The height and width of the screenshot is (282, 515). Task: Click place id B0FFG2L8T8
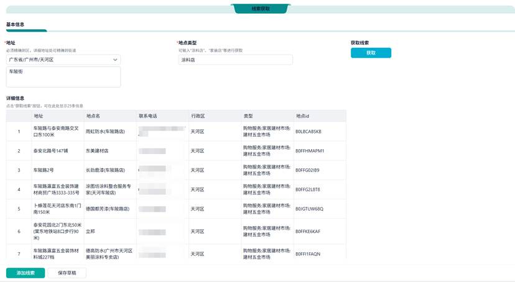(307, 189)
